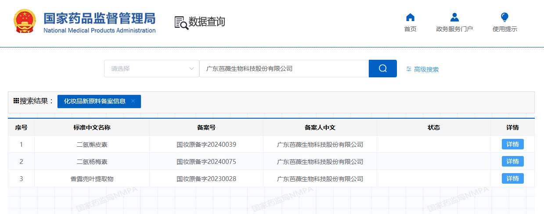Open 高级搜索 advanced search link
The width and height of the screenshot is (544, 214).
(x=426, y=69)
